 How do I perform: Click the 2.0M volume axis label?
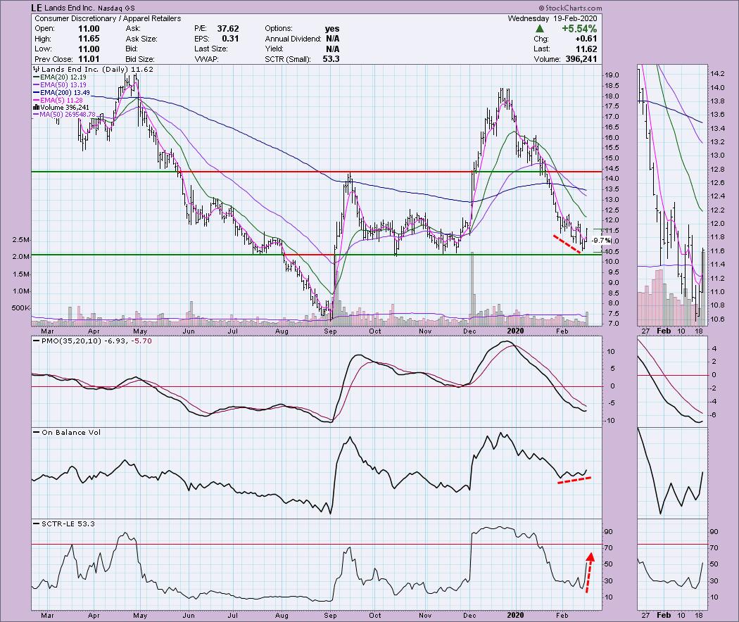[21, 256]
